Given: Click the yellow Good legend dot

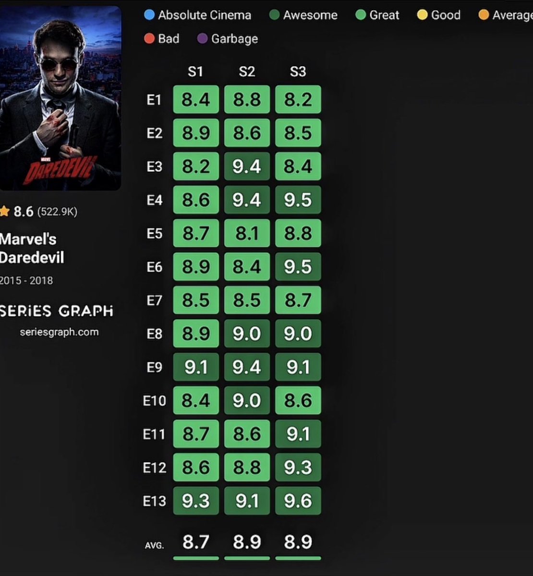Looking at the screenshot, I should coord(422,15).
